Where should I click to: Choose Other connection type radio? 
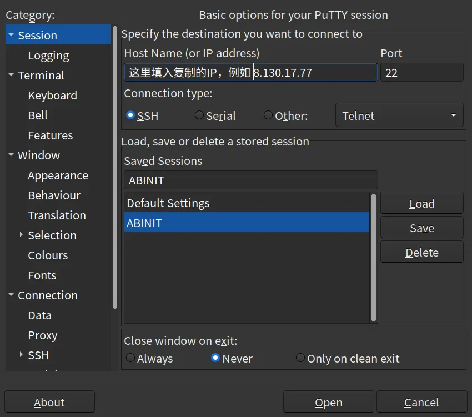coord(268,115)
